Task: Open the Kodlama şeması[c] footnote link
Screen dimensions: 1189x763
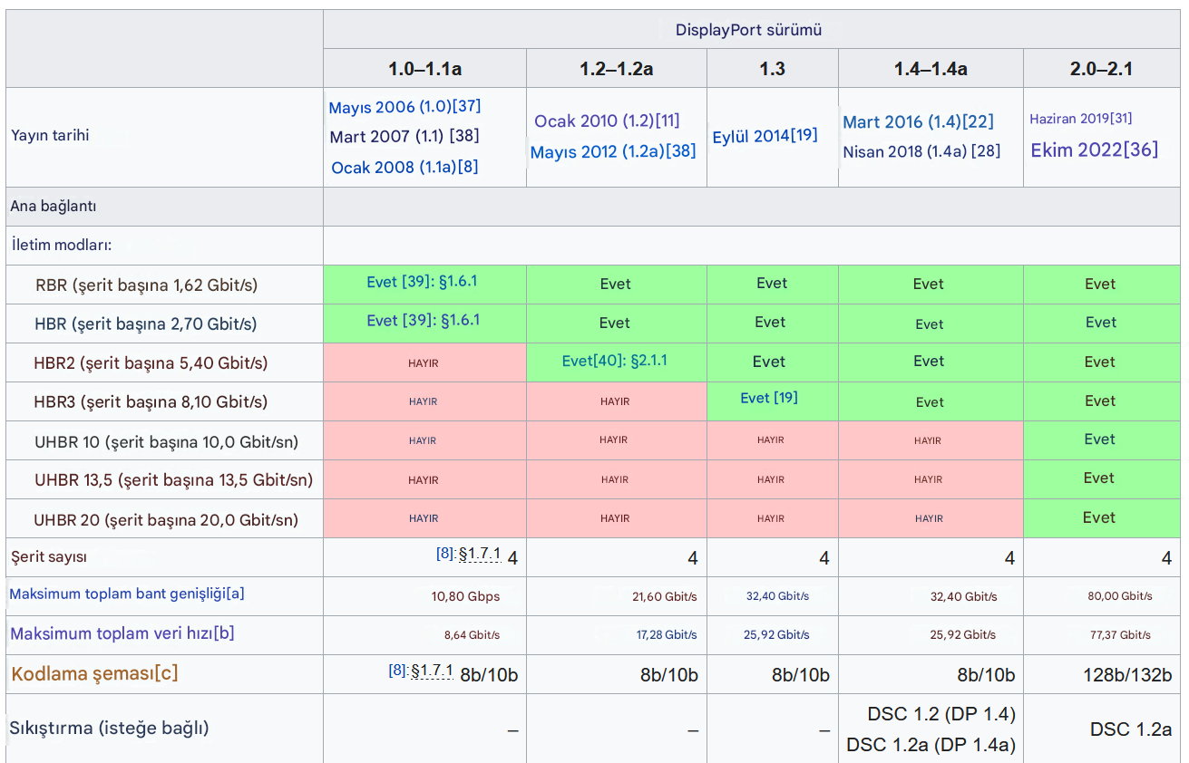Action: point(94,673)
